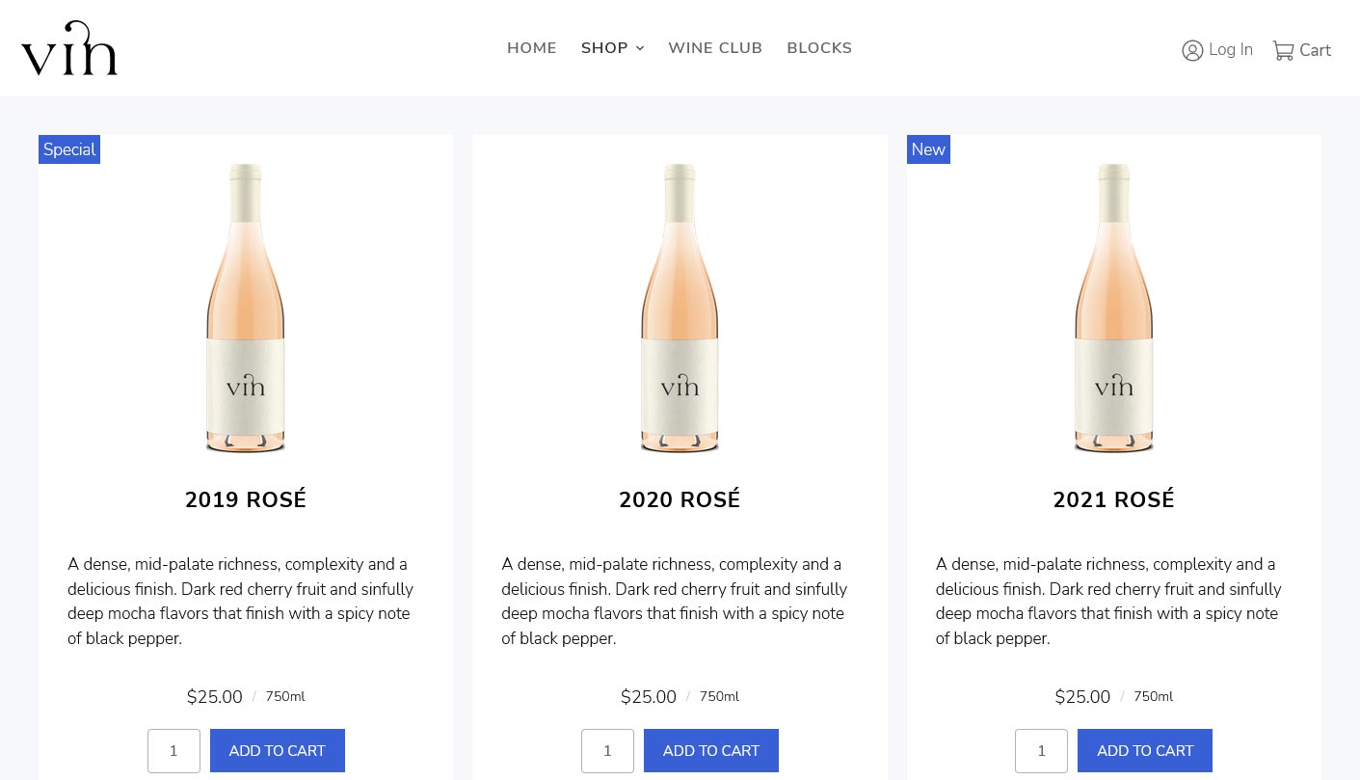Click the 2019 Rosé bottle image

point(246,309)
